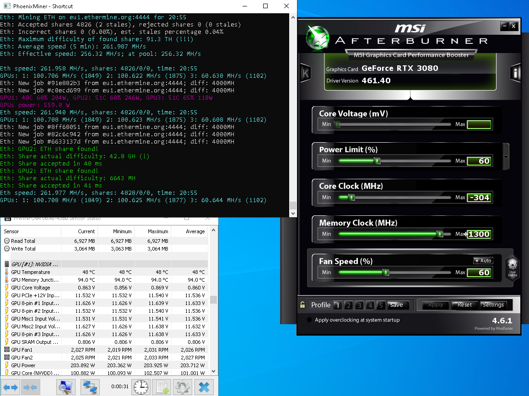Close sensors with the blue X icon

click(204, 387)
